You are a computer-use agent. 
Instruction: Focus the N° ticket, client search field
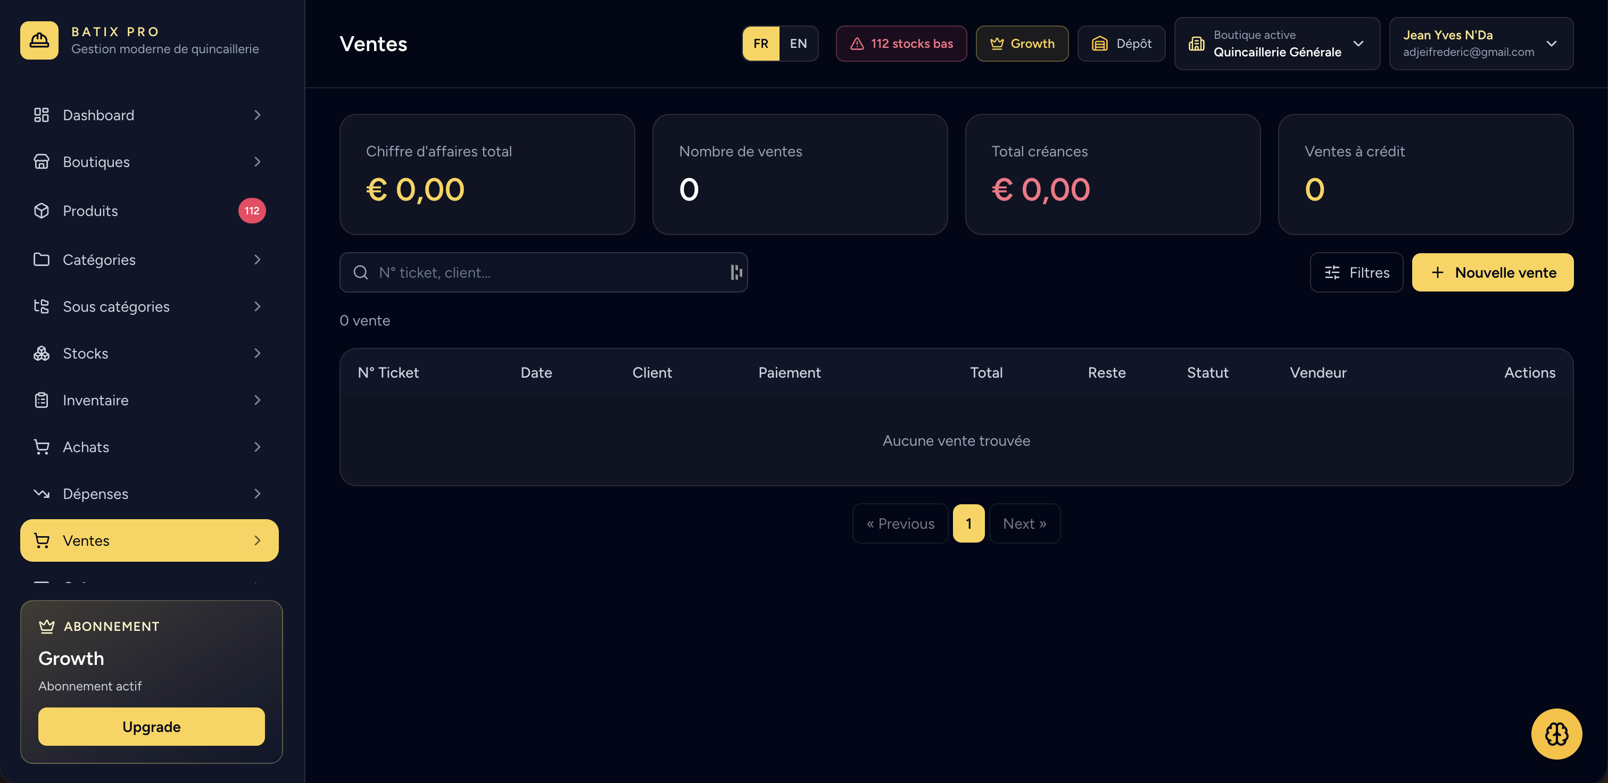543,272
